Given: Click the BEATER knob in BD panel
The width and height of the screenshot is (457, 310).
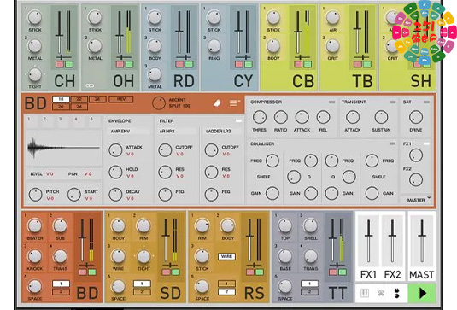Looking at the screenshot, I should (35, 225).
